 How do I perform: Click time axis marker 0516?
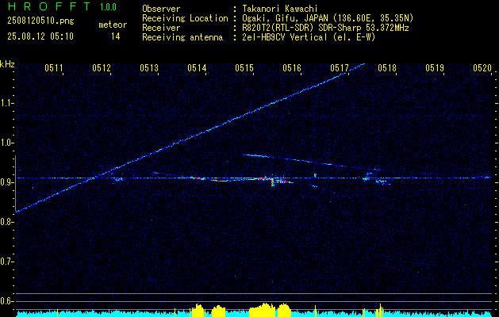coord(292,68)
